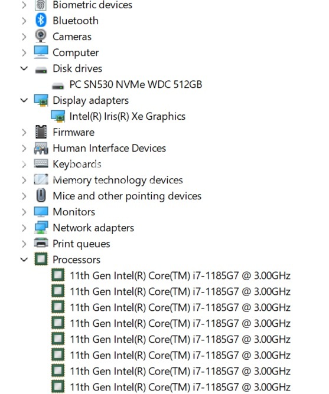Image resolution: width=329 pixels, height=394 pixels.
Task: Click the Monitors category icon
Action: 41,212
